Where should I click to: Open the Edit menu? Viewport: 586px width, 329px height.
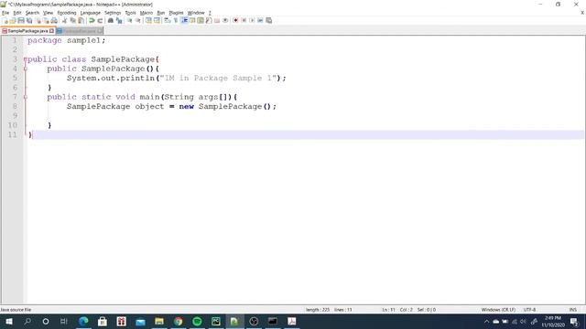coord(17,13)
